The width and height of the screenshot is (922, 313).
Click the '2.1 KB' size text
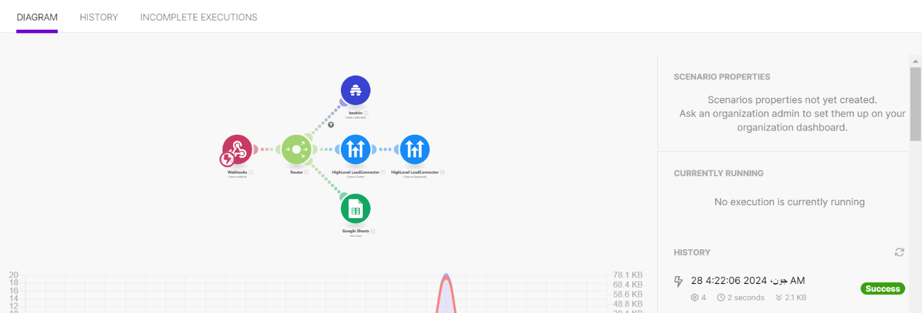pyautogui.click(x=796, y=298)
